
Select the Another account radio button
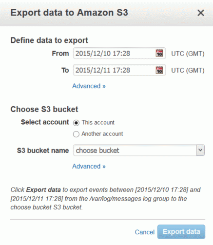click(76, 134)
